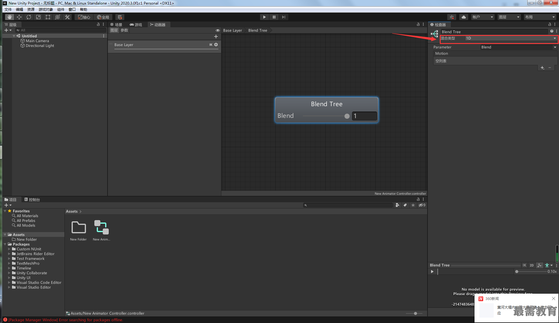The width and height of the screenshot is (559, 323).
Task: Step one frame forward
Action: (283, 17)
